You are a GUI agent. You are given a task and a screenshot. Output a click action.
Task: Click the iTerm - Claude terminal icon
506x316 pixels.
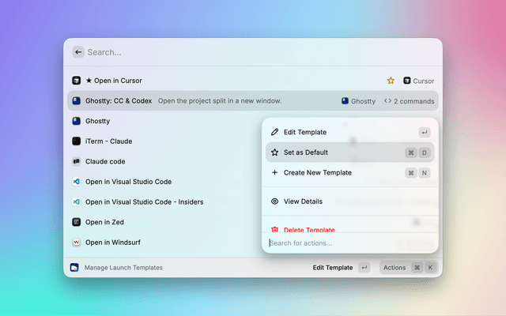(x=77, y=141)
